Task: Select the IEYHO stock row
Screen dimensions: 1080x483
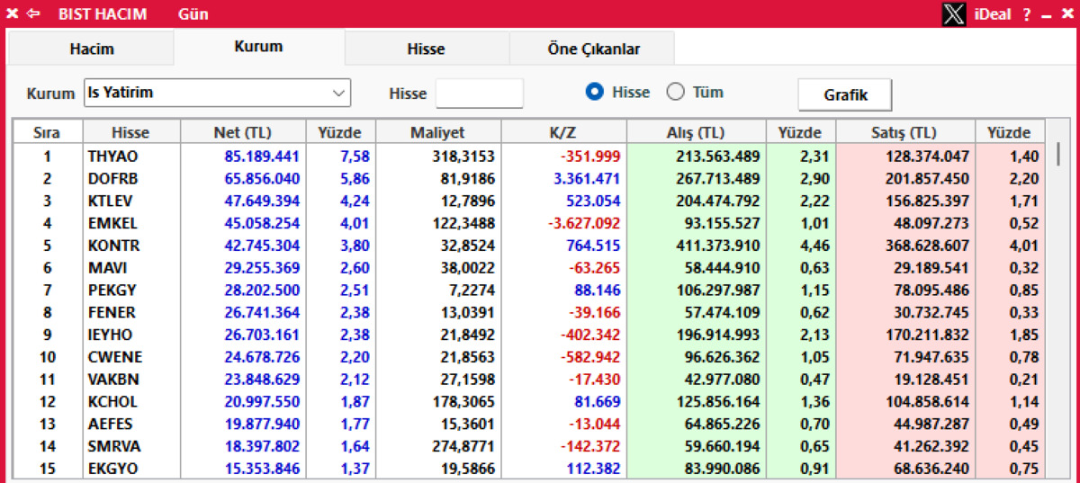Action: 529,335
